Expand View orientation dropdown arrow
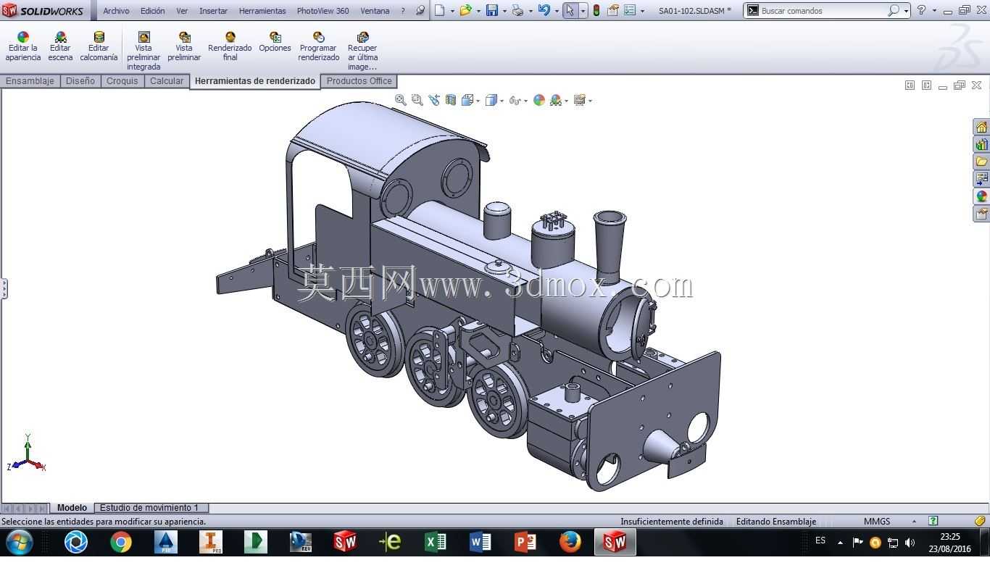Viewport: 990px width, 568px height. pyautogui.click(x=478, y=101)
